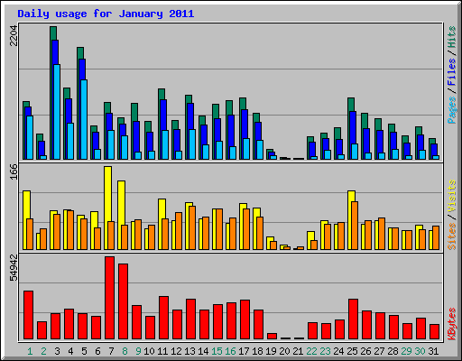Select the light blue Pages bar for day 5
This screenshot has width=462, height=361.
pyautogui.click(x=84, y=119)
